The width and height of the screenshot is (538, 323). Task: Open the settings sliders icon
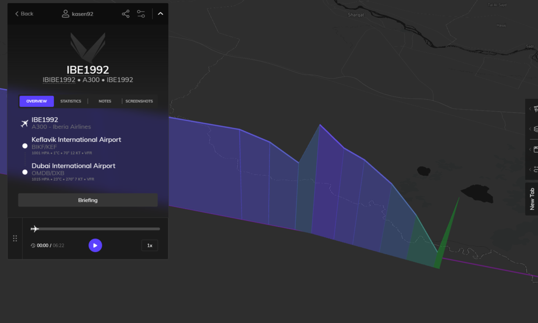[141, 14]
